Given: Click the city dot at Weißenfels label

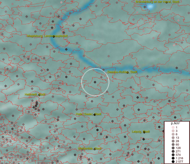Looking at the screenshot, I should point(95,149).
